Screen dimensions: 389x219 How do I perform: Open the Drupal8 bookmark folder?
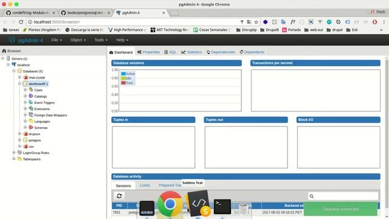269,30
